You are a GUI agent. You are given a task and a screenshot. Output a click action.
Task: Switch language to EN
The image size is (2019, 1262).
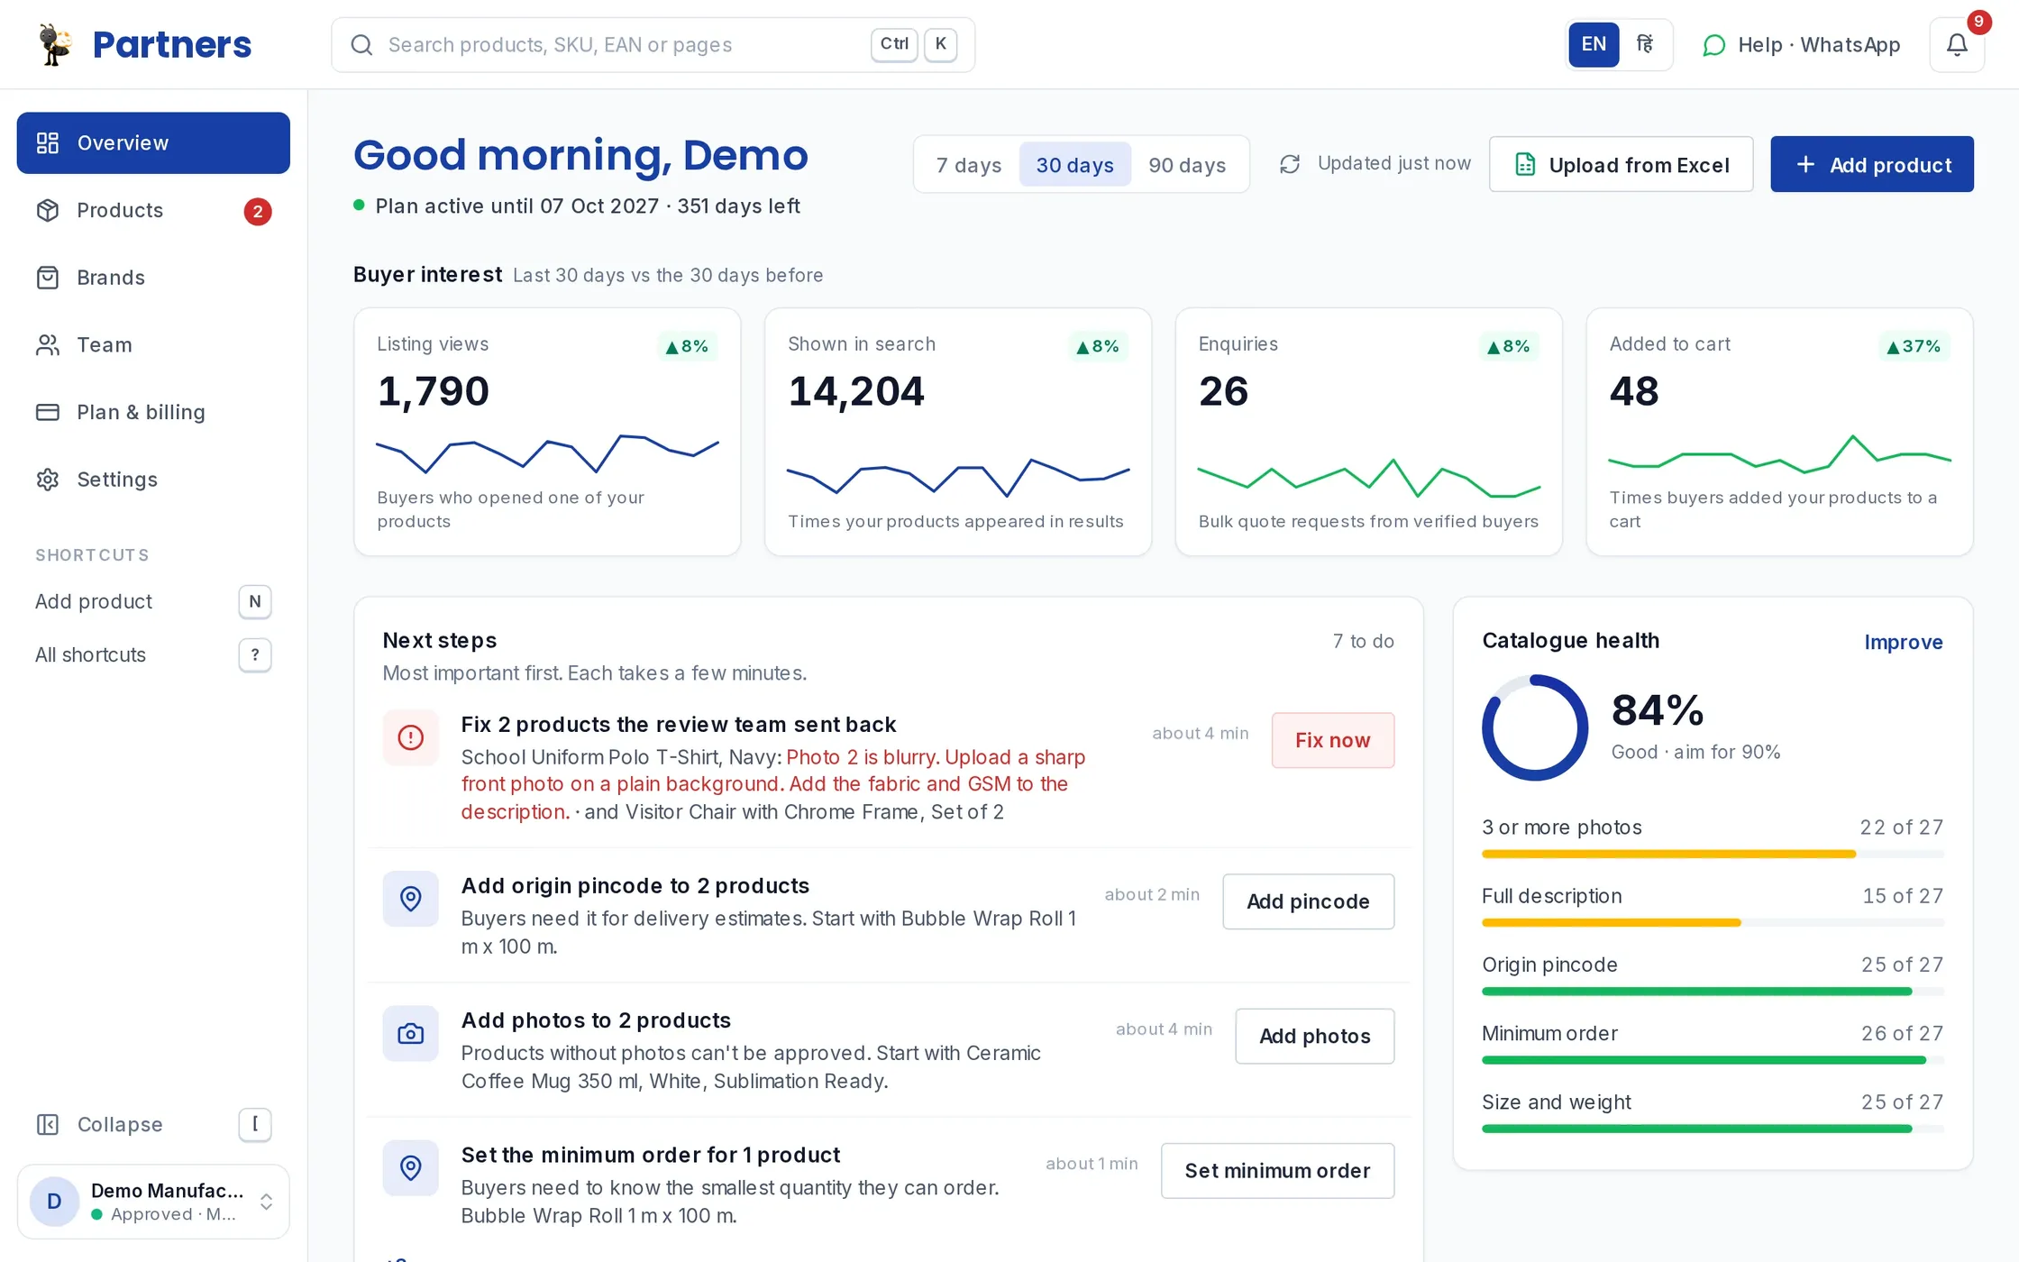(x=1594, y=44)
